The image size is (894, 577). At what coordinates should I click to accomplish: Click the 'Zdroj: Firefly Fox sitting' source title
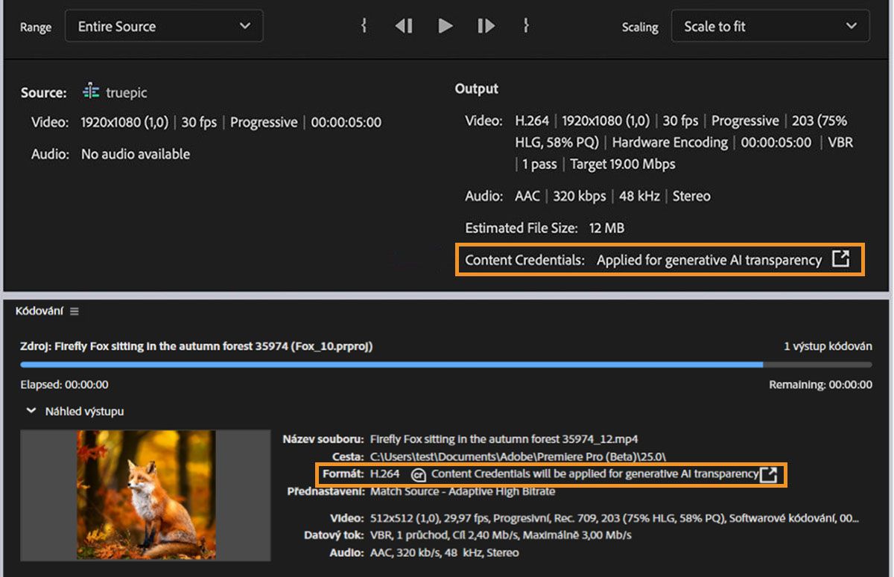[197, 346]
